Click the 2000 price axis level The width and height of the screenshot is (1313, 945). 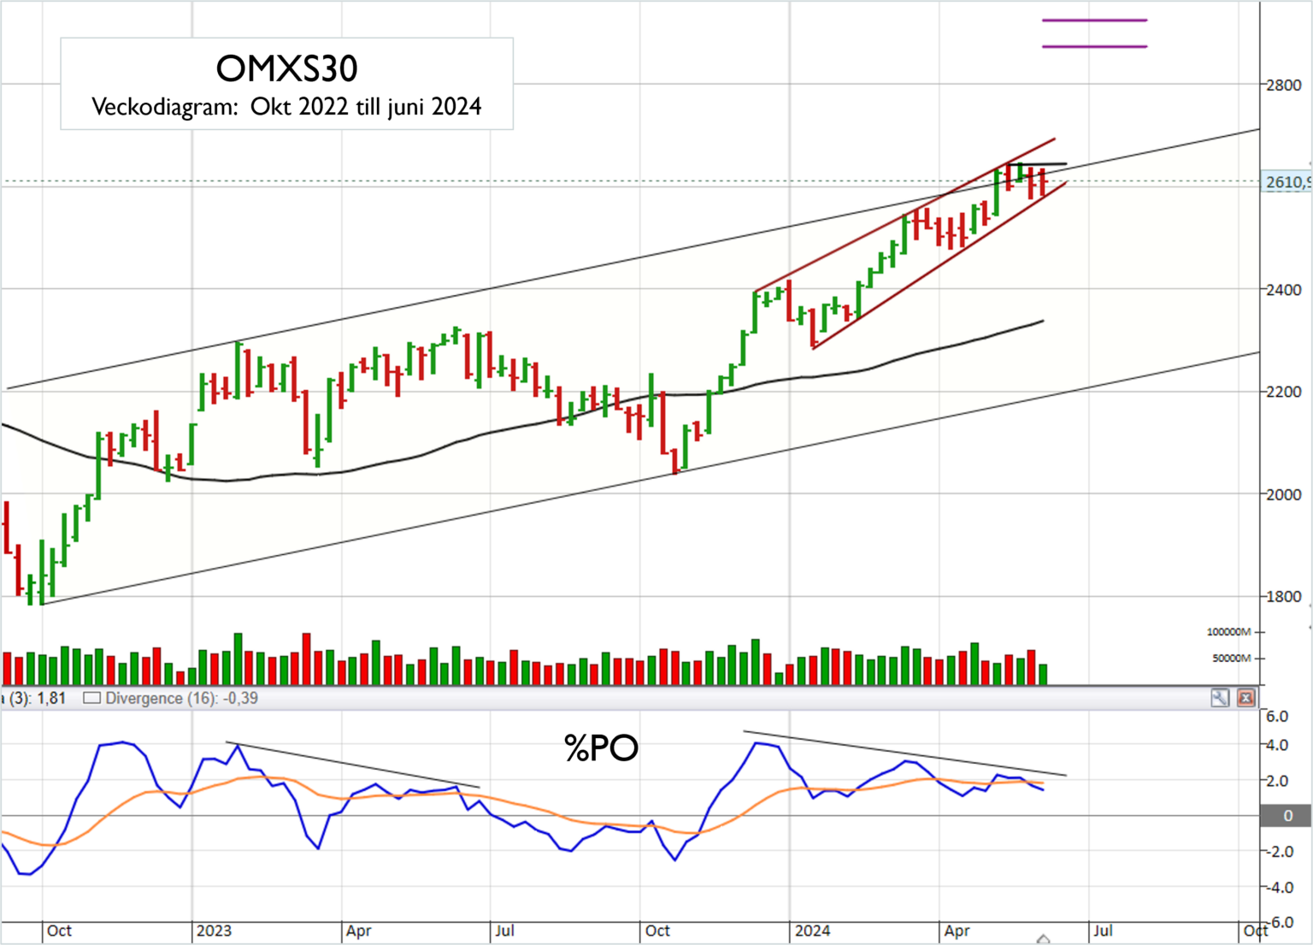pos(1283,494)
